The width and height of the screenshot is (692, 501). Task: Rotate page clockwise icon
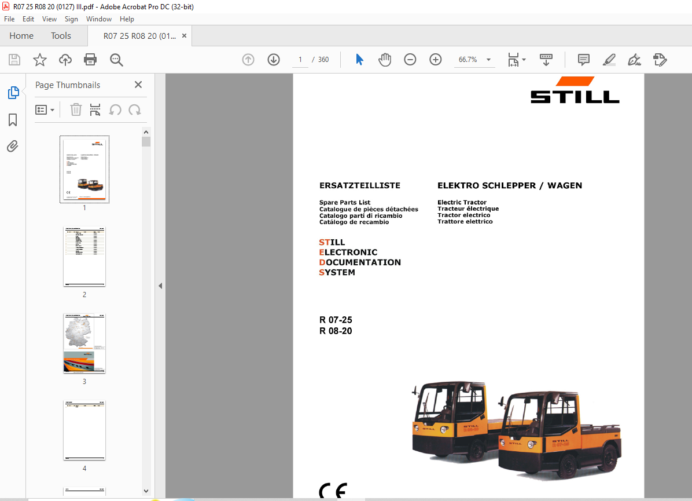click(x=135, y=109)
